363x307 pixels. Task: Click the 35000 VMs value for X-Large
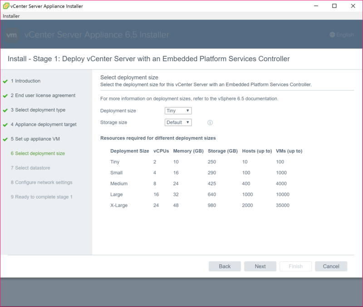coord(283,205)
